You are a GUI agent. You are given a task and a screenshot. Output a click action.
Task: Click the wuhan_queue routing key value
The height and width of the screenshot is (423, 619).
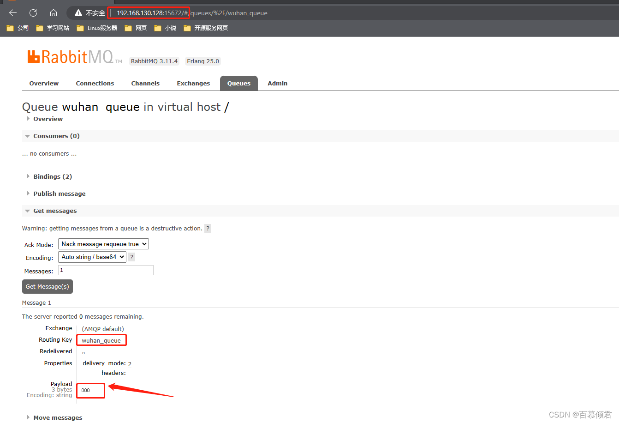[x=101, y=341]
